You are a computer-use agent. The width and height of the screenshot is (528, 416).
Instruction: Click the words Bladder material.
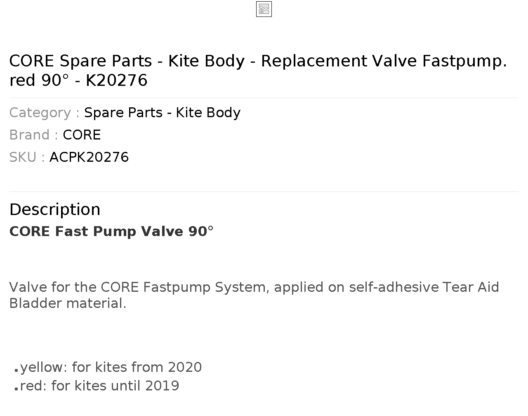[x=68, y=303]
